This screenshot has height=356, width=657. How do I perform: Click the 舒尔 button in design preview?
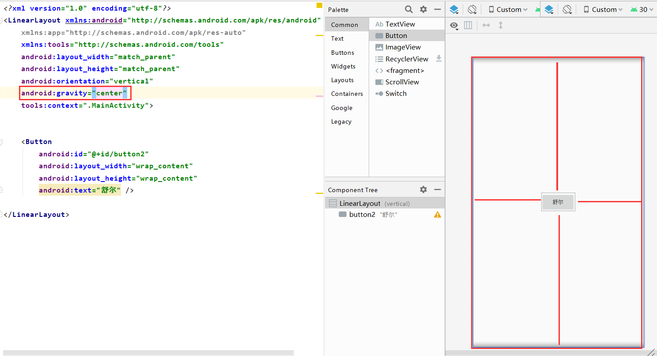point(558,202)
